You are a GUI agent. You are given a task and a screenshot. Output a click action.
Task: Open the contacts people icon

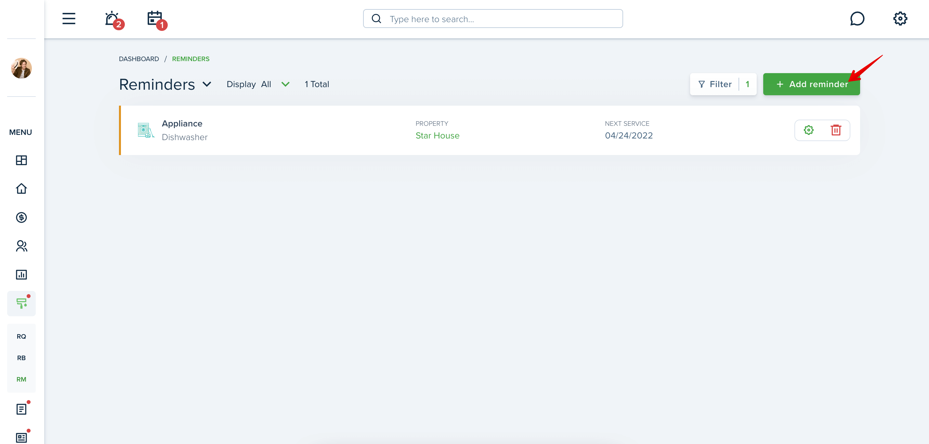tap(21, 246)
